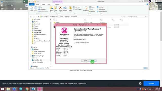Click Explorer help question mark icon
Screen dimensions: 162x91
tap(147, 4)
